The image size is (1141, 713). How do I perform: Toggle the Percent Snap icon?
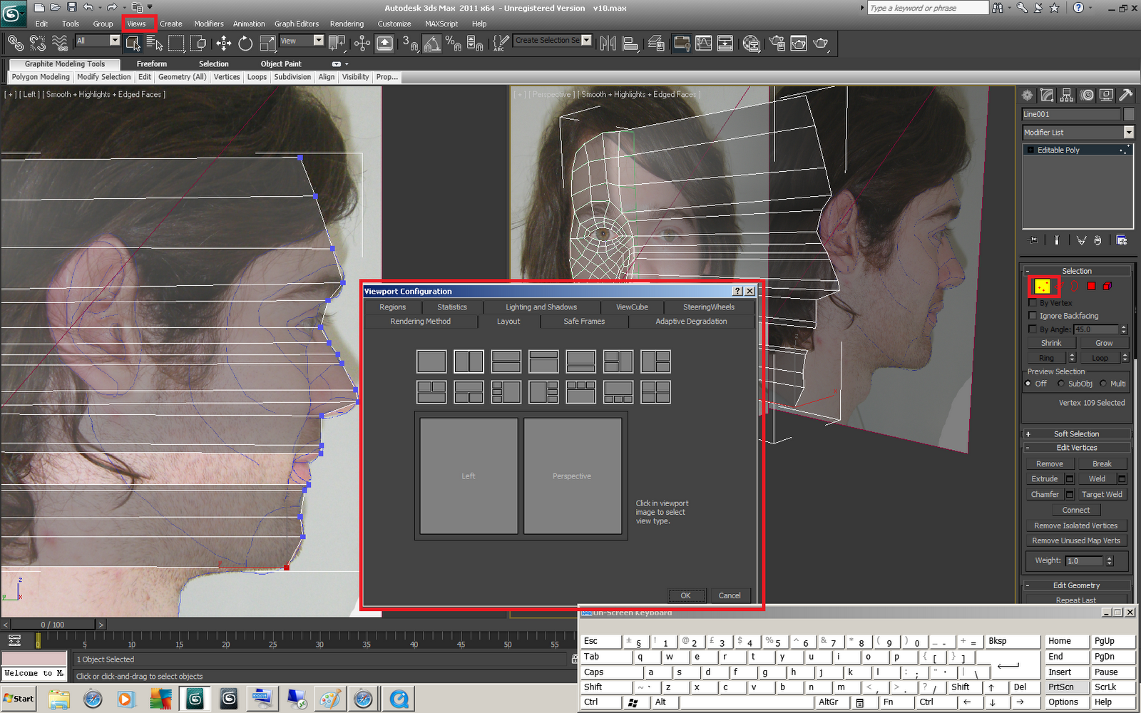(x=454, y=43)
